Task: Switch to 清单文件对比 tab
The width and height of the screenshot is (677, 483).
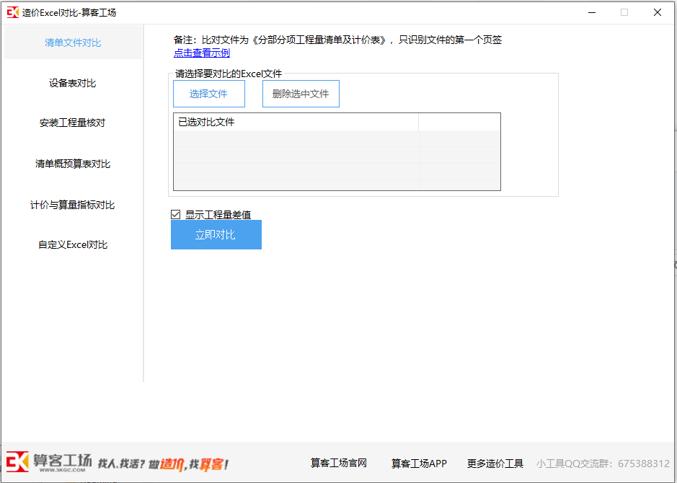Action: pos(73,43)
